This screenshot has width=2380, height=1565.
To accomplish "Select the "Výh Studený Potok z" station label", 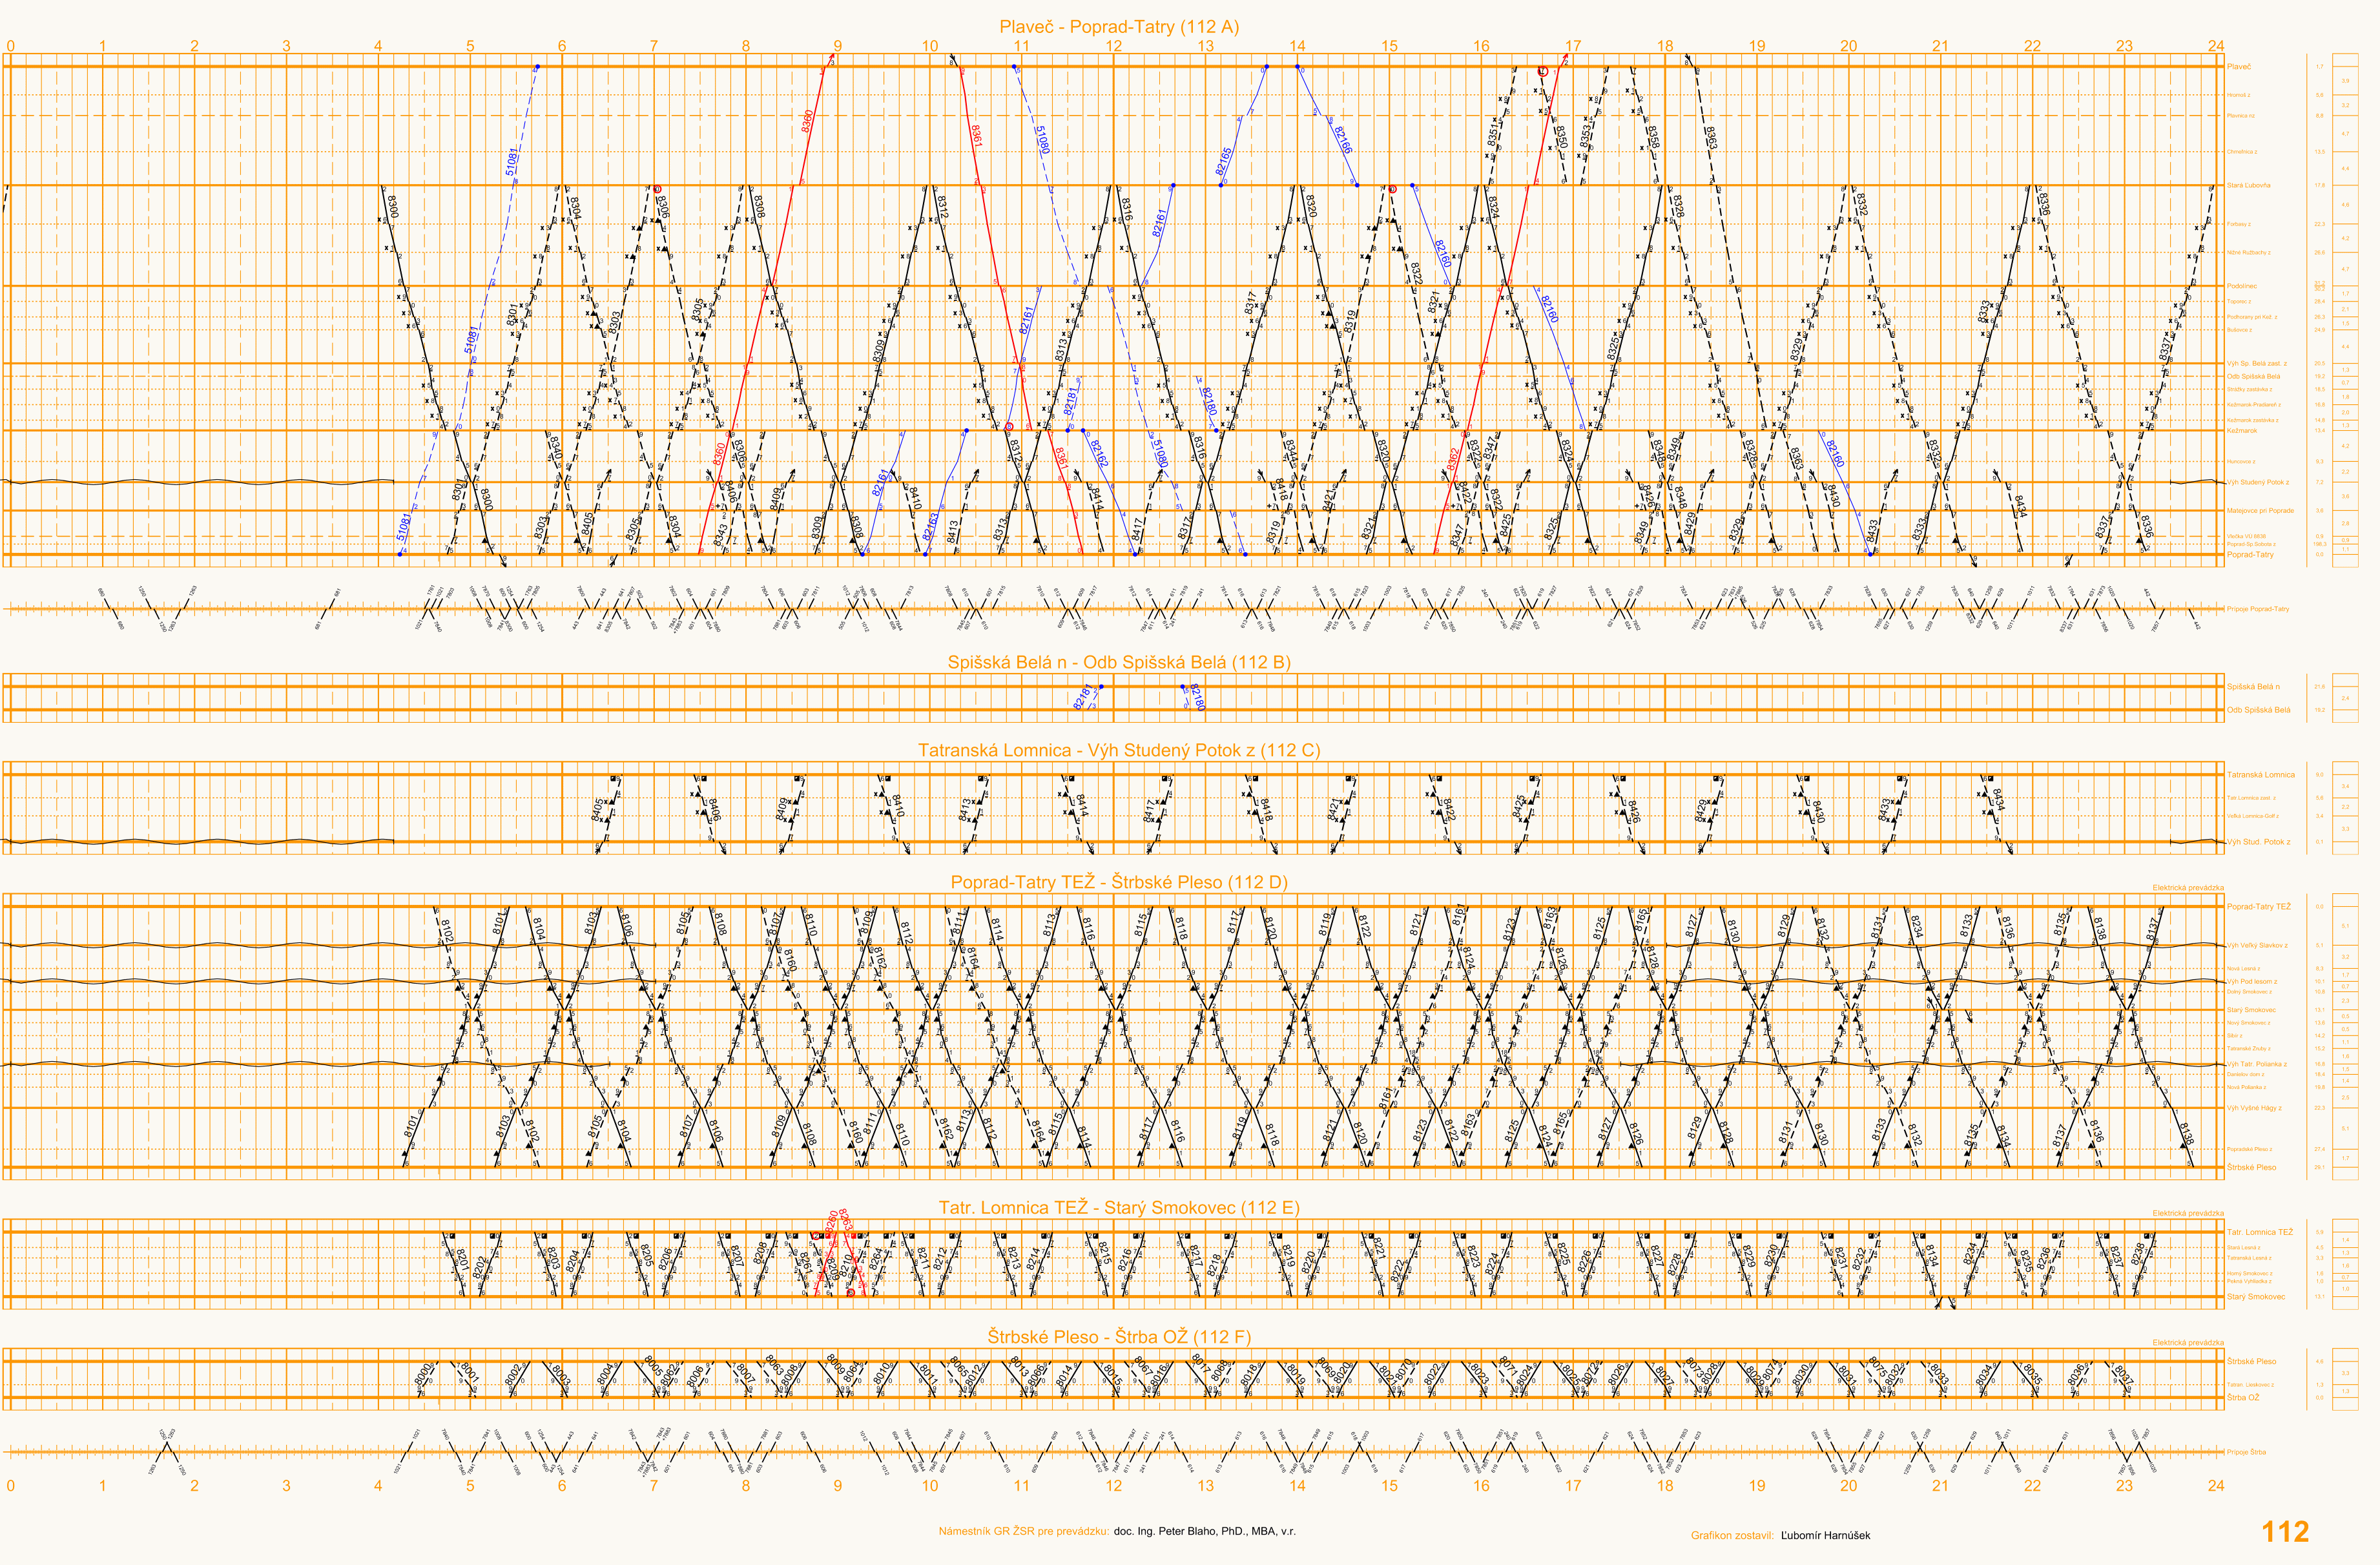I will point(2257,482).
